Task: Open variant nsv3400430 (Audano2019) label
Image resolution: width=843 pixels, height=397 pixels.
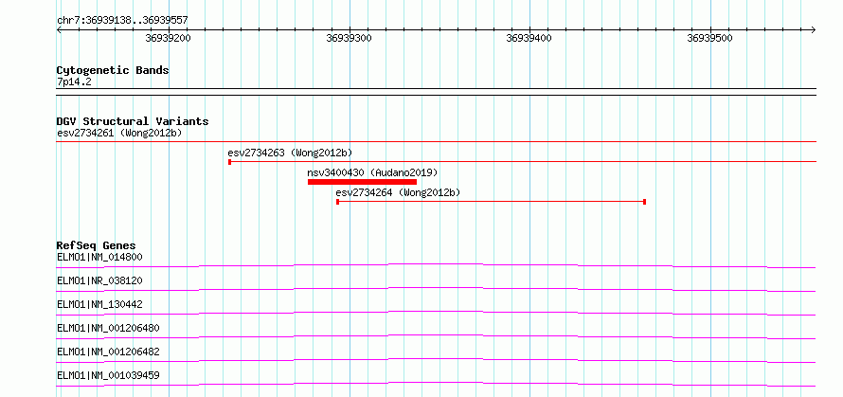Action: pos(372,172)
